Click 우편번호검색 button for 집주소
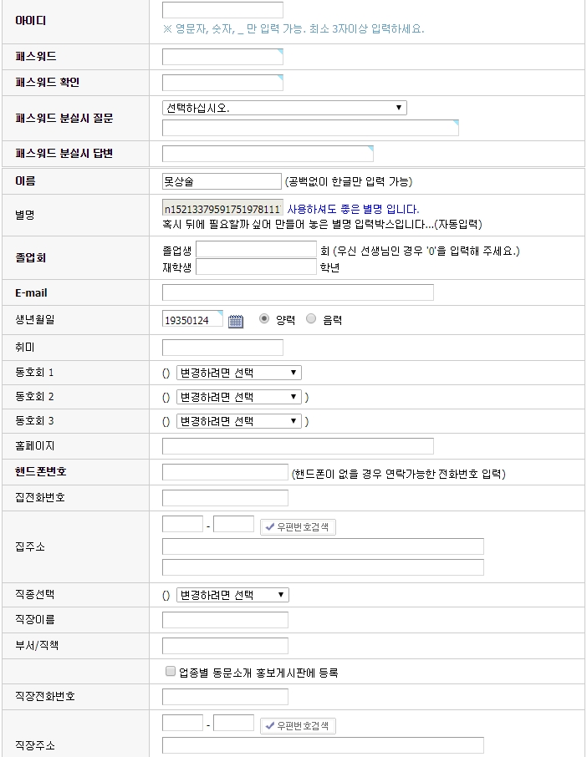This screenshot has width=587, height=757. tap(298, 526)
